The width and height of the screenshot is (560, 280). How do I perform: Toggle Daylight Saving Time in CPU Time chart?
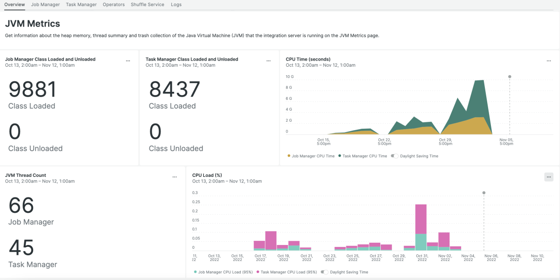(x=395, y=156)
